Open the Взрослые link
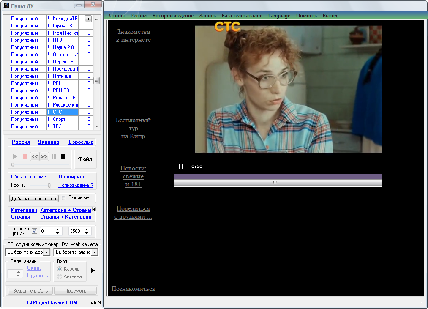The height and width of the screenshot is (309, 428). tap(81, 142)
